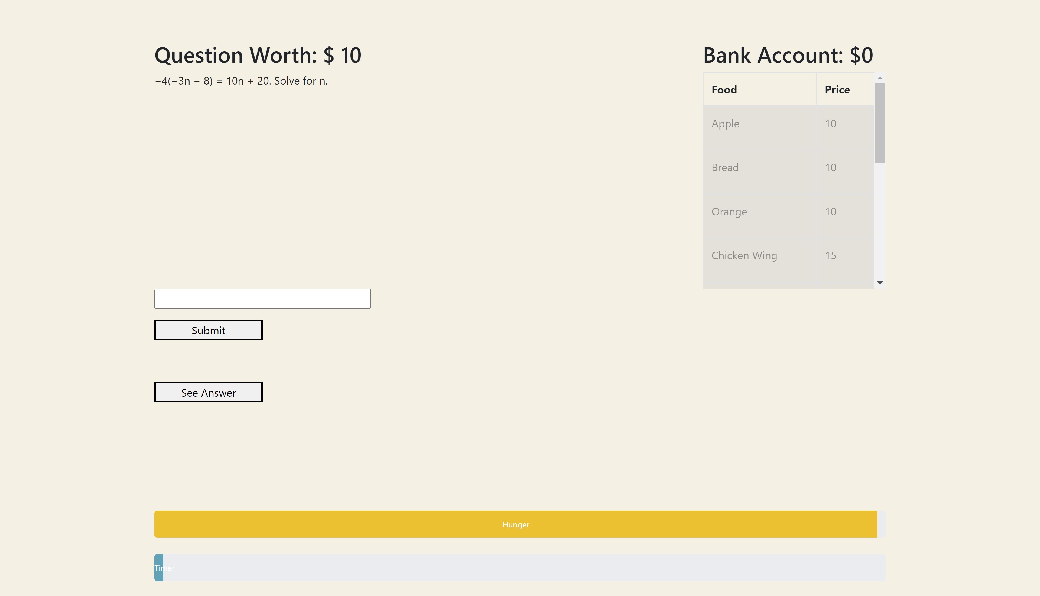
Task: Click the food table scroll up arrow
Action: pyautogui.click(x=880, y=78)
